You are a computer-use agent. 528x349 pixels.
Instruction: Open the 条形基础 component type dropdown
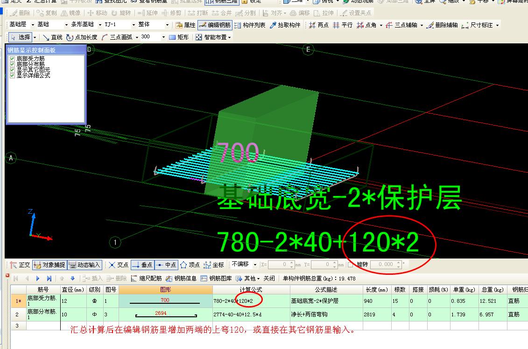pos(100,25)
